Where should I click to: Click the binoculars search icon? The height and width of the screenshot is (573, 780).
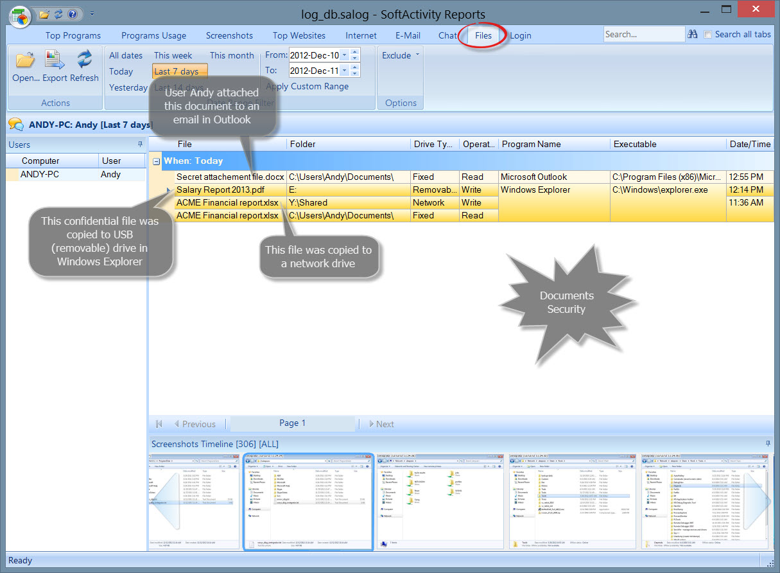(693, 34)
